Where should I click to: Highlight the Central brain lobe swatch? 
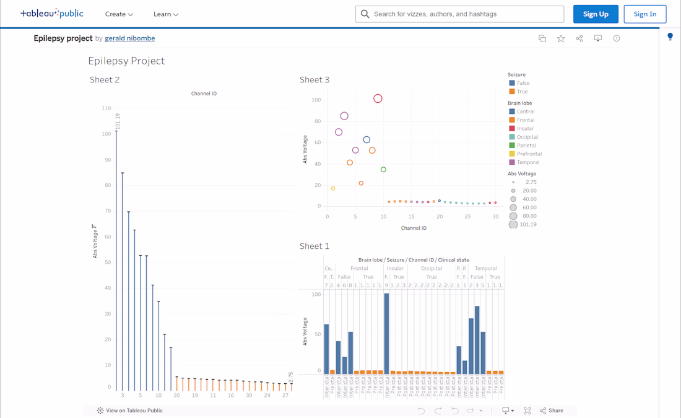click(x=511, y=111)
